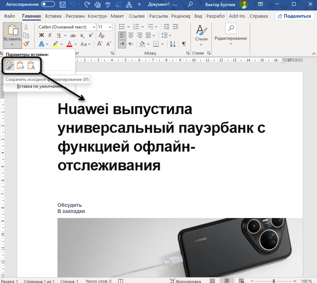317x283 pixels.
Task: Open the search magnifier in title bar
Action: pos(190,5)
